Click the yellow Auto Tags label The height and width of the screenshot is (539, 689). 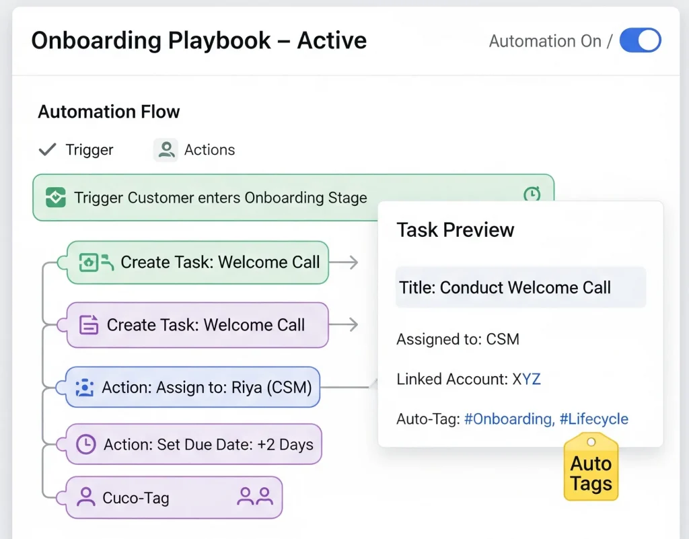[591, 474]
